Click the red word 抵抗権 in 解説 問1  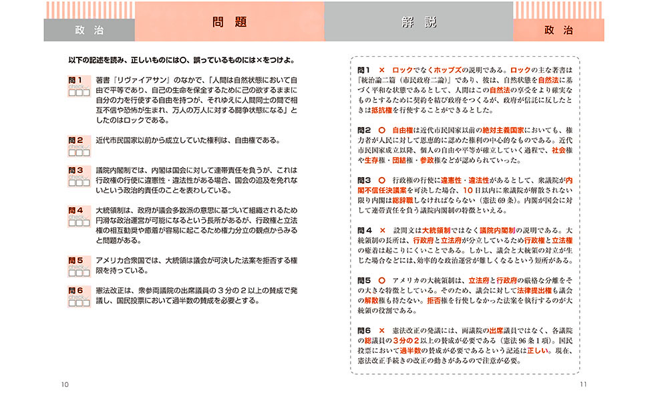pos(382,110)
